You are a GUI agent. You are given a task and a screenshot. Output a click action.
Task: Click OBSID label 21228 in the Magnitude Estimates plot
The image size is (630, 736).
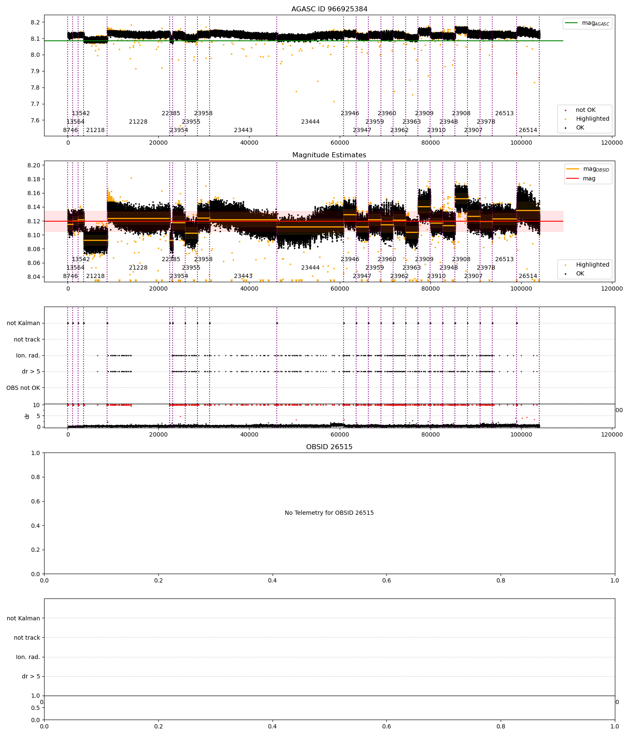click(x=138, y=268)
